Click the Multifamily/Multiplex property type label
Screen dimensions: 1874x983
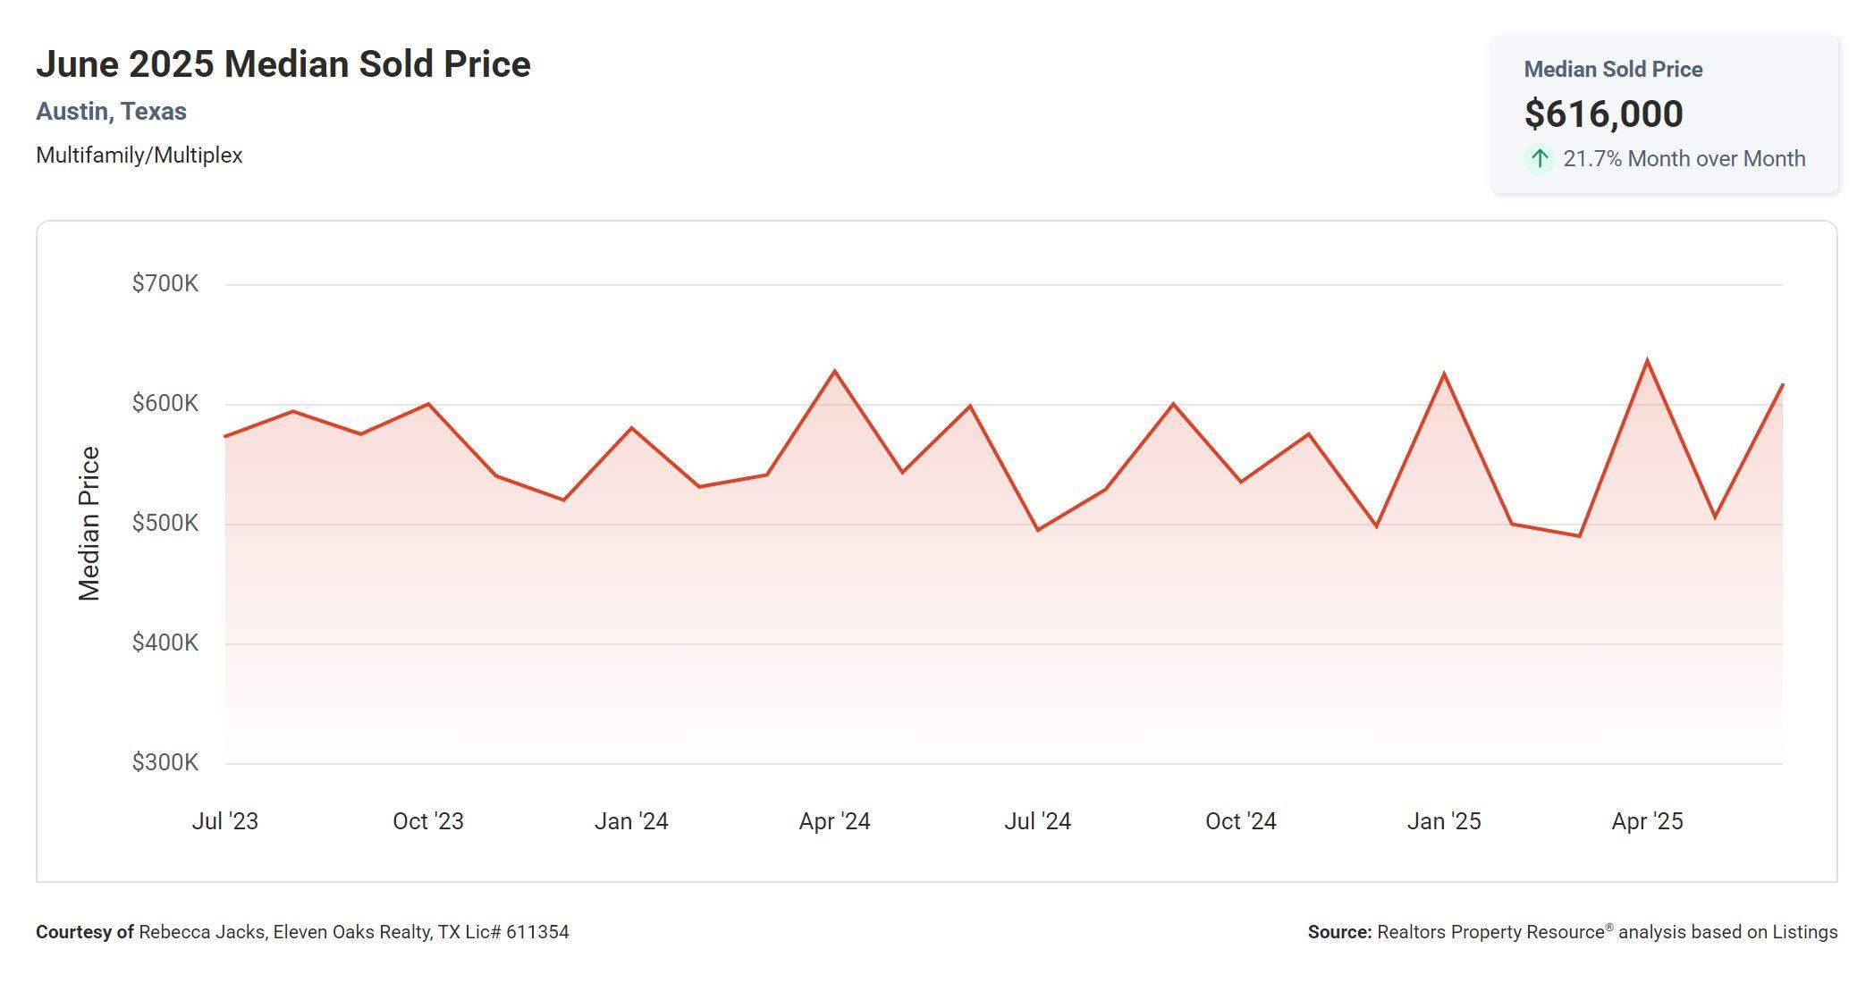coord(139,155)
